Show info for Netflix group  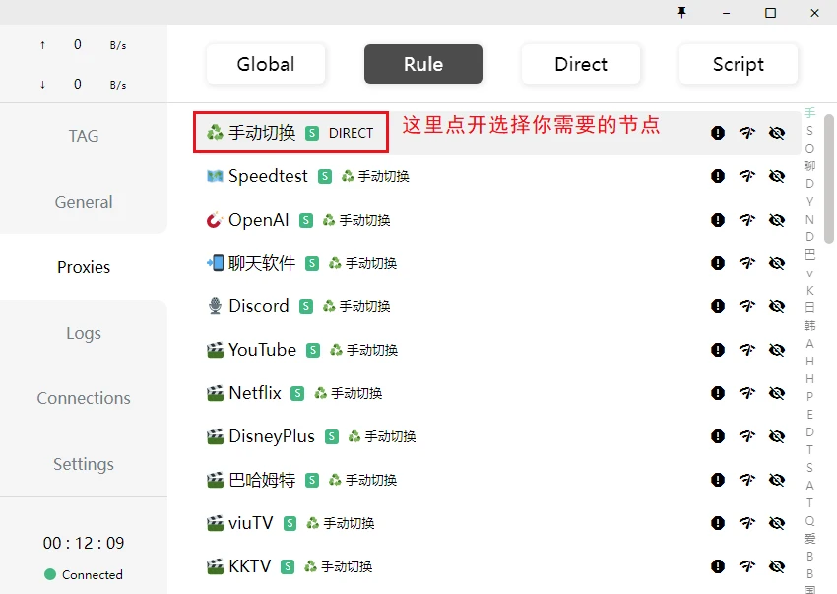tap(718, 393)
